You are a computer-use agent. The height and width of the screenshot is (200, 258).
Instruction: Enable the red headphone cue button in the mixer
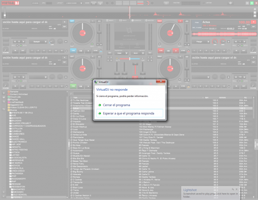click(135, 77)
